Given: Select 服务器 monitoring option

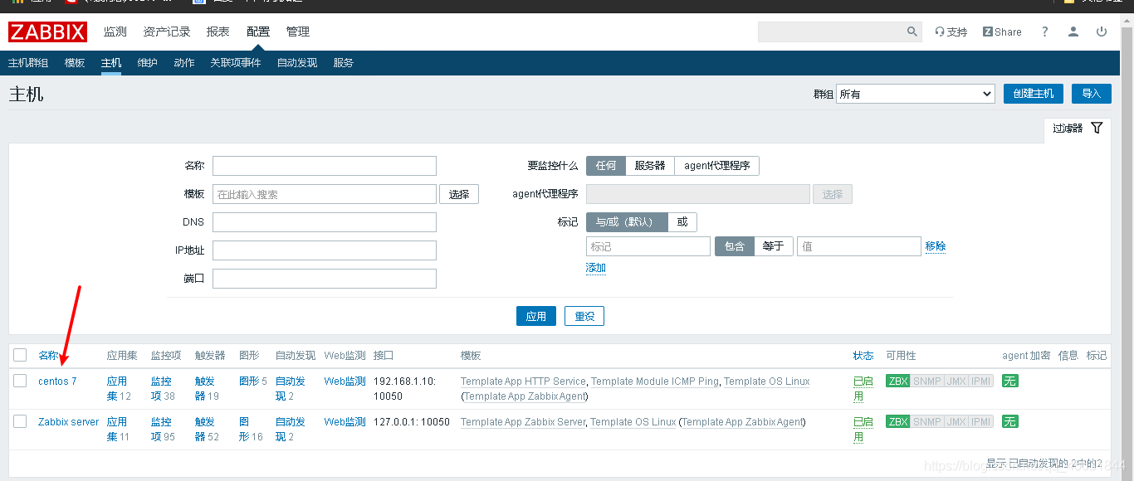Looking at the screenshot, I should [650, 165].
